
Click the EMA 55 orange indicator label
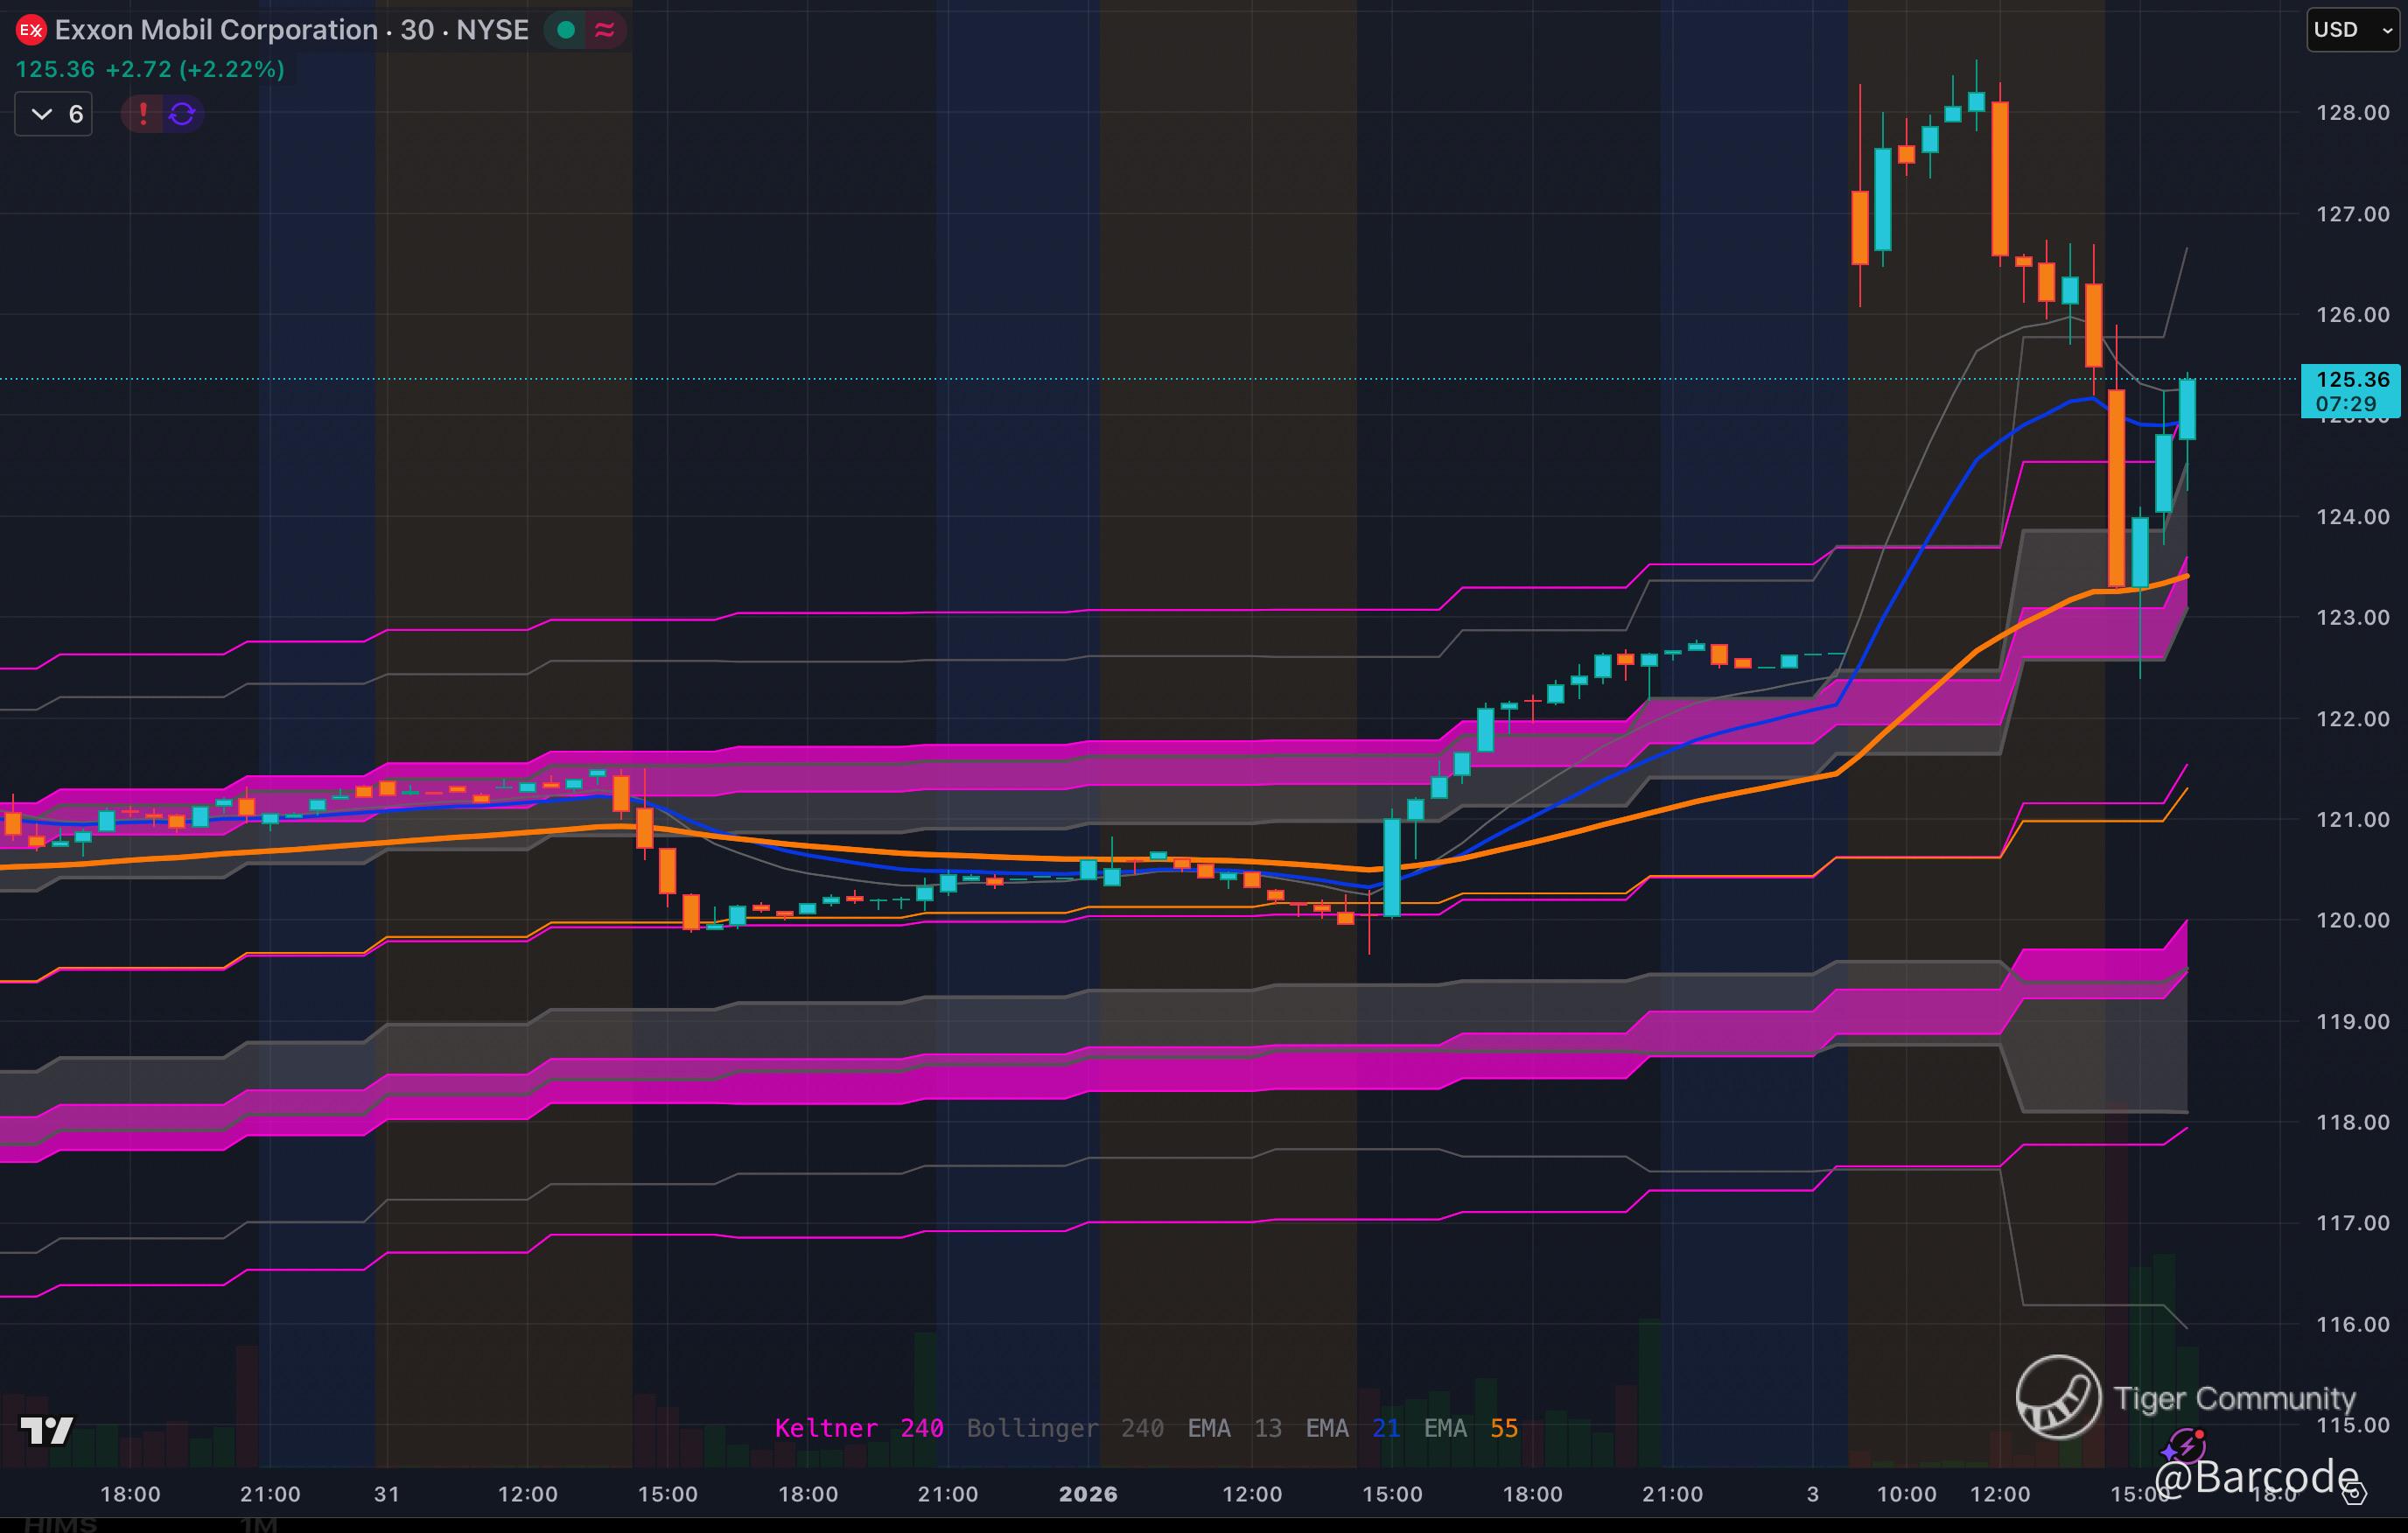point(1470,1428)
